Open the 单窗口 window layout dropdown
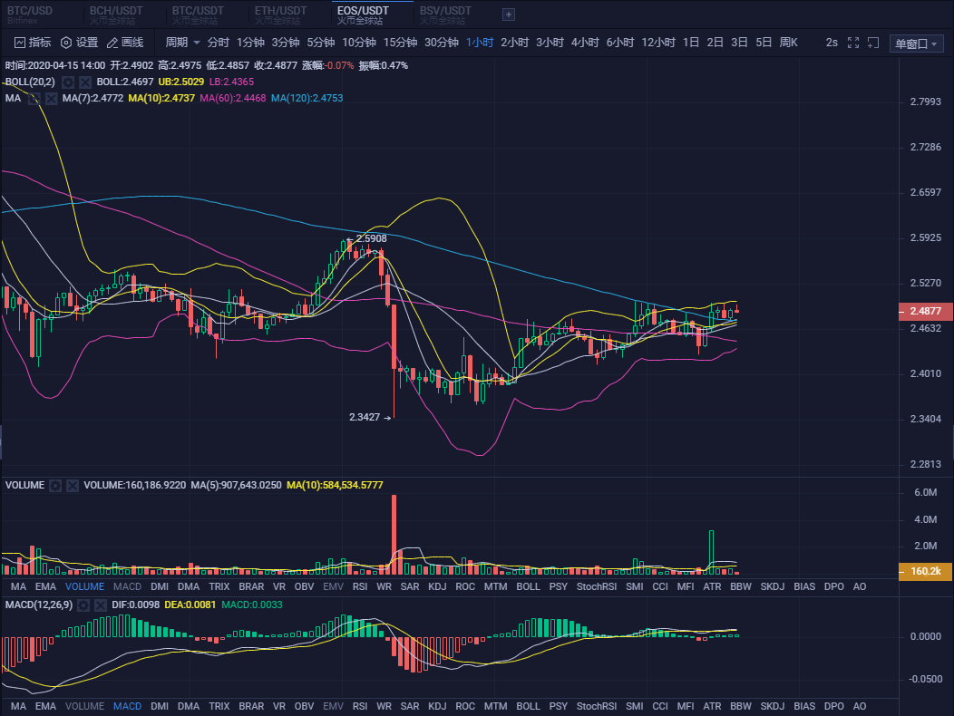 [918, 44]
